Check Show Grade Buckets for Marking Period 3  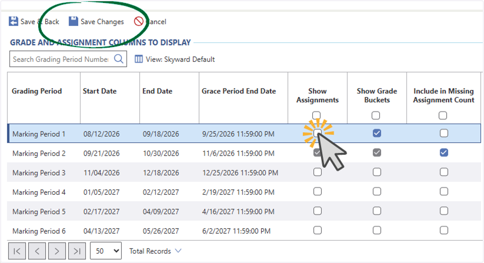(x=377, y=172)
